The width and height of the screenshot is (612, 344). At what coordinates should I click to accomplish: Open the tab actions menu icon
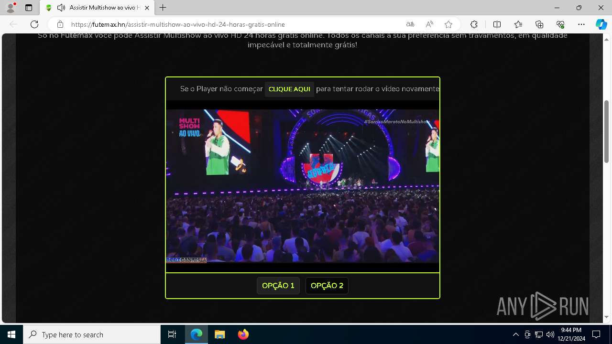click(29, 8)
